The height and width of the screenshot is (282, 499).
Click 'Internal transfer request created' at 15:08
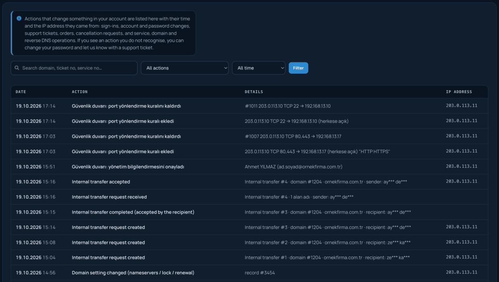(108, 243)
